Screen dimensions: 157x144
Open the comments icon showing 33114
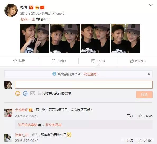pos(93,61)
